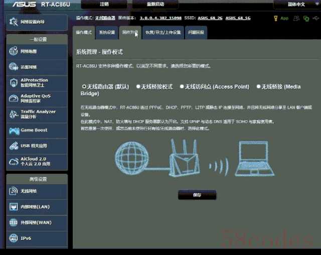The height and width of the screenshot is (255, 321).
Task: Open the ASUS_68_2G SSID link
Action: [x=210, y=18]
